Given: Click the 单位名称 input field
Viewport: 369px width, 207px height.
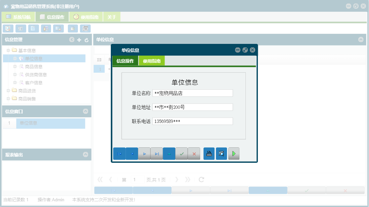Looking at the screenshot, I should coord(193,93).
